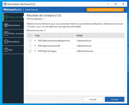Viewport: 129px width, 105px height.
Task: Expand PUP.Optional.Legacy detection details
Action: (x=35, y=51)
